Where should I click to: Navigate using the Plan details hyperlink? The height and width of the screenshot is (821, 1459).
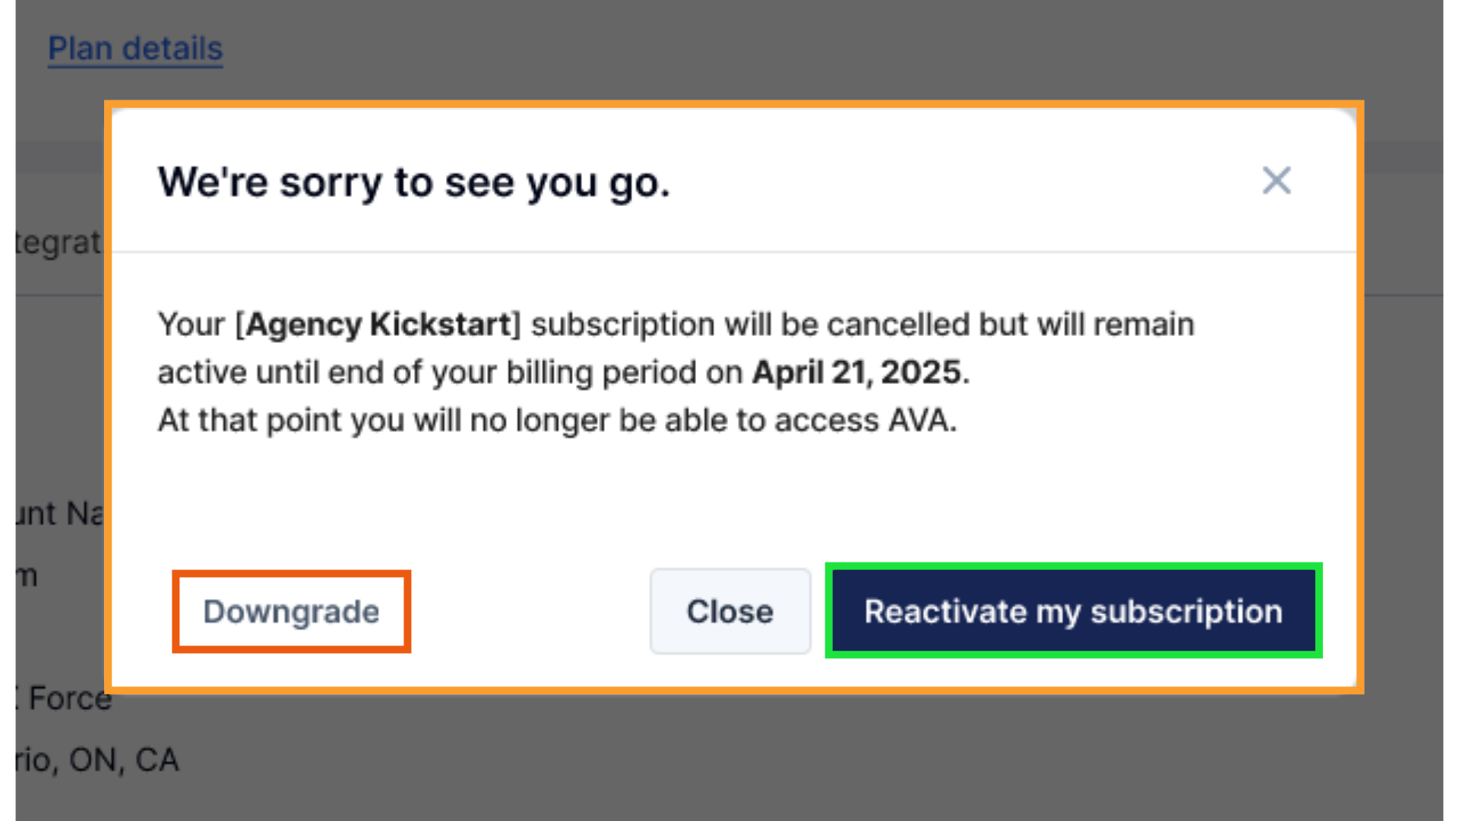[135, 48]
